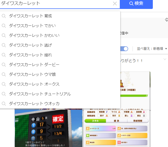Click the 配信中 text at right
This screenshot has width=168, height=147.
click(x=124, y=33)
